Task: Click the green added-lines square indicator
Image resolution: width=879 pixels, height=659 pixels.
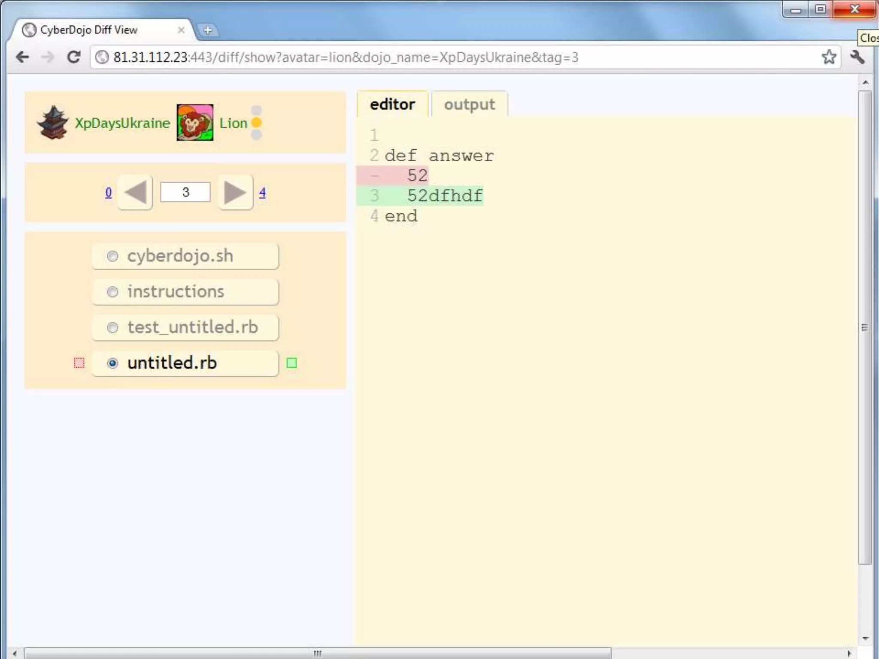Action: tap(291, 363)
